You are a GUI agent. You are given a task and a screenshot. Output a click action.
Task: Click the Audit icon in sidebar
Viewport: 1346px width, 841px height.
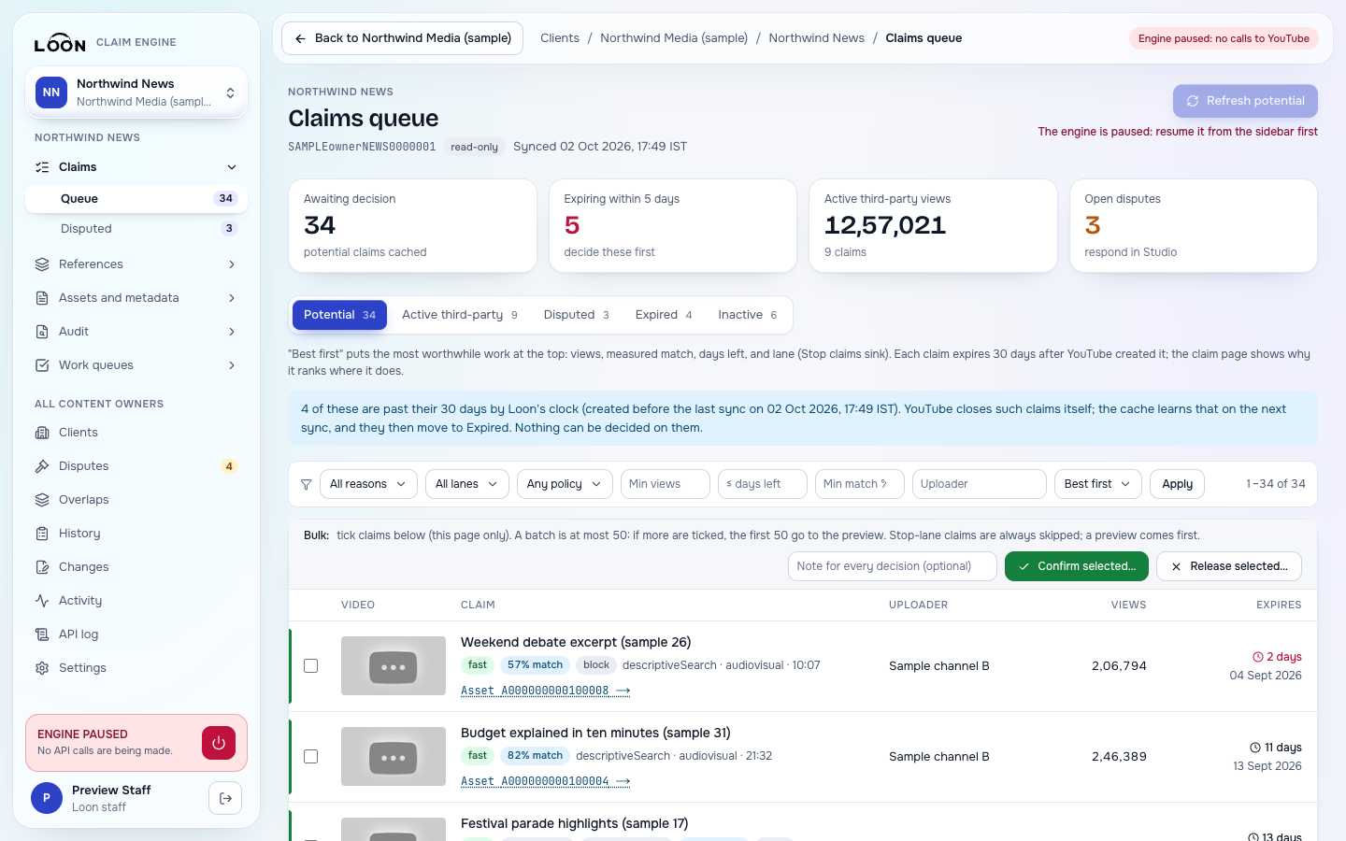(42, 332)
